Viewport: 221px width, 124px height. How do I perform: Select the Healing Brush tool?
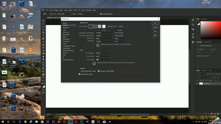click(x=43, y=39)
